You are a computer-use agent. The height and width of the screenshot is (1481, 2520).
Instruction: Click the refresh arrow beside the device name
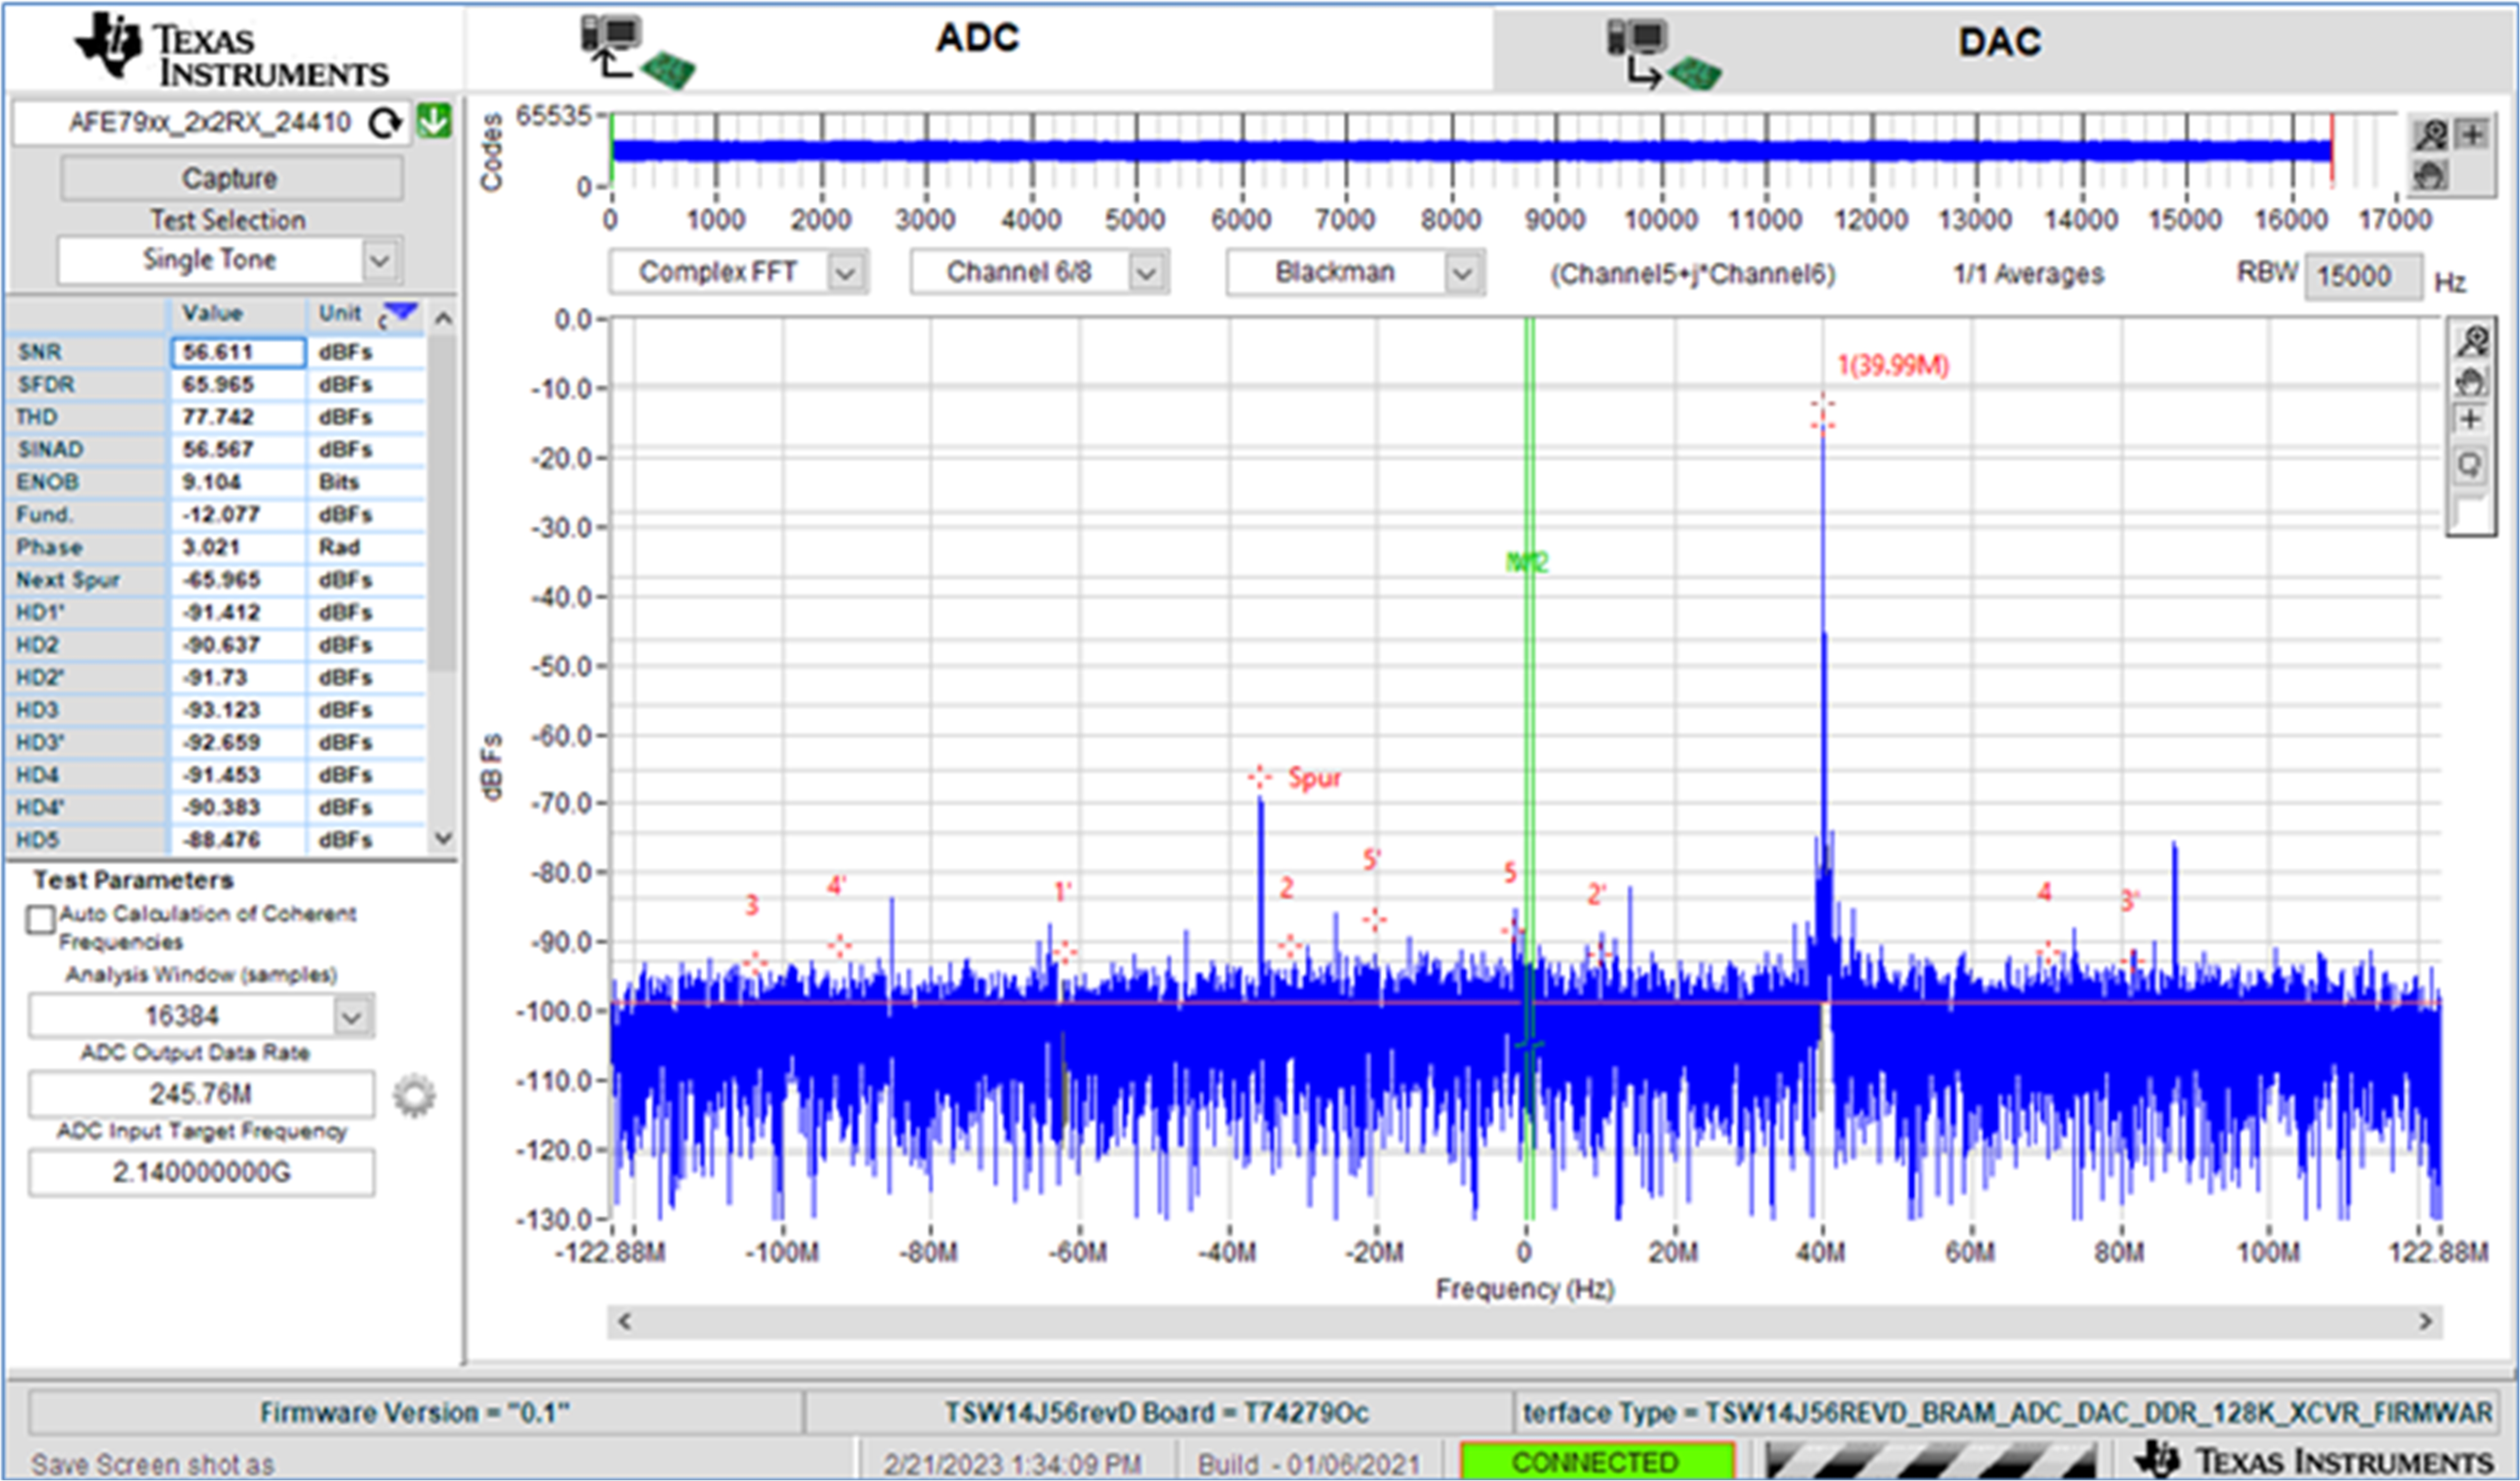tap(385, 123)
